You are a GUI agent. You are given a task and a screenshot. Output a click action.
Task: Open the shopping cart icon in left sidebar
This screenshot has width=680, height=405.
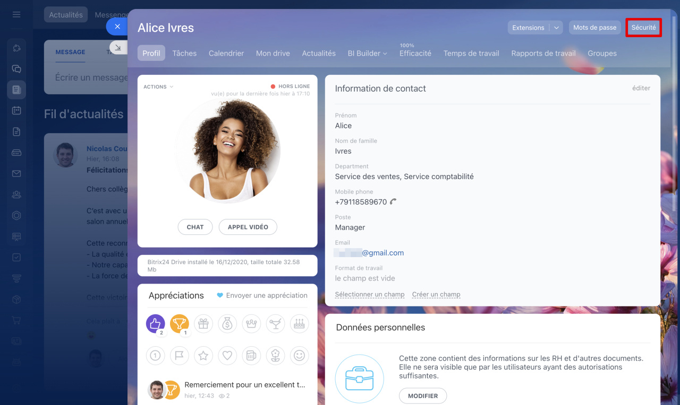pyautogui.click(x=16, y=320)
